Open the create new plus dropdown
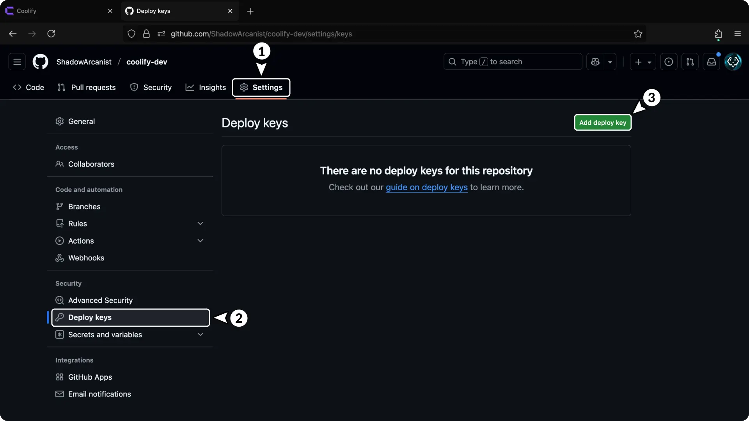The image size is (749, 421). pos(643,62)
